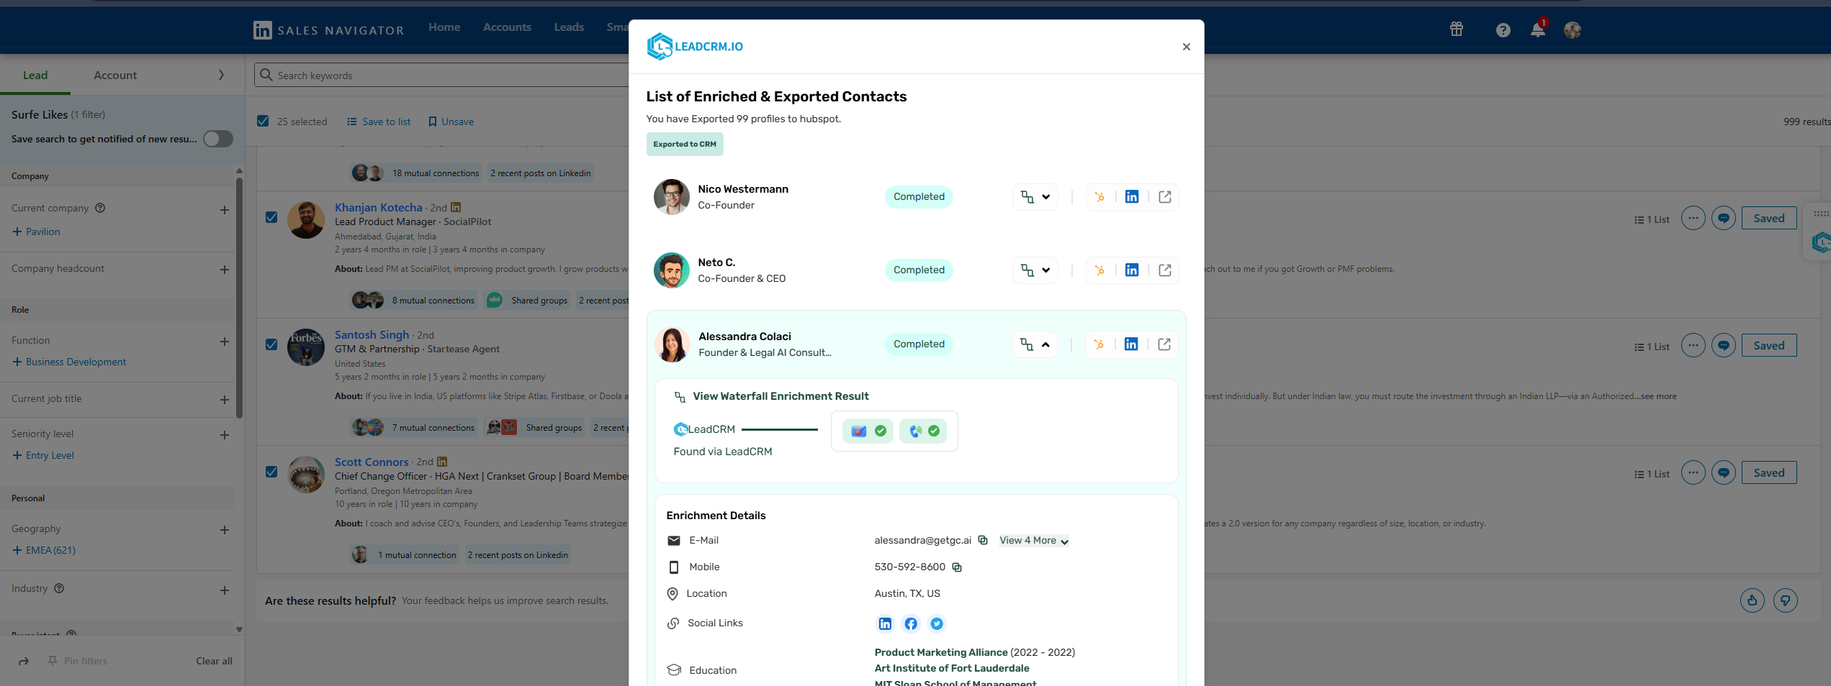Open the Accounts nav item
The height and width of the screenshot is (686, 1831).
pyautogui.click(x=507, y=27)
